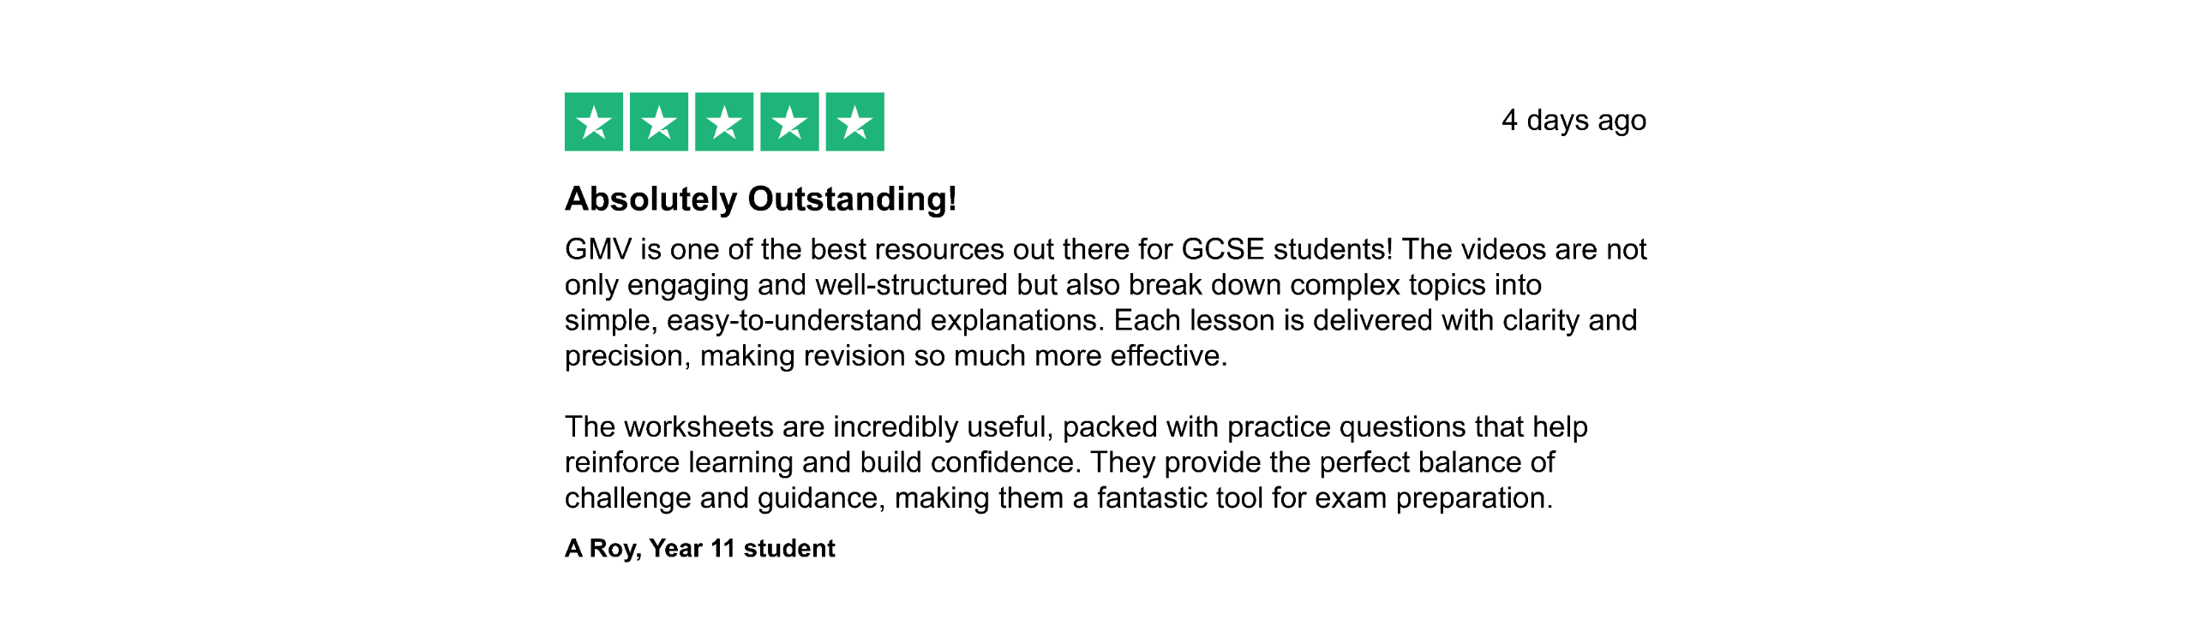Viewport: 2194px width, 637px height.
Task: Click the line starting 'reinforce learning and build confidence'
Action: point(1059,462)
